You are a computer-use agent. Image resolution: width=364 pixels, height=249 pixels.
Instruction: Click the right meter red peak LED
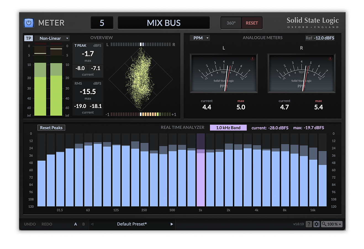(x=330, y=59)
